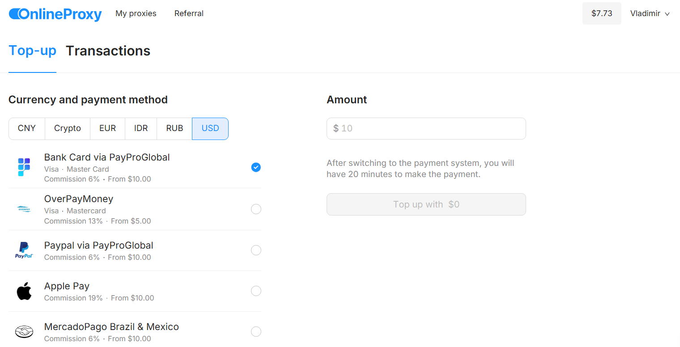Screen dimensions: 680x347
Task: Go to My proxies page
Action: pyautogui.click(x=136, y=13)
